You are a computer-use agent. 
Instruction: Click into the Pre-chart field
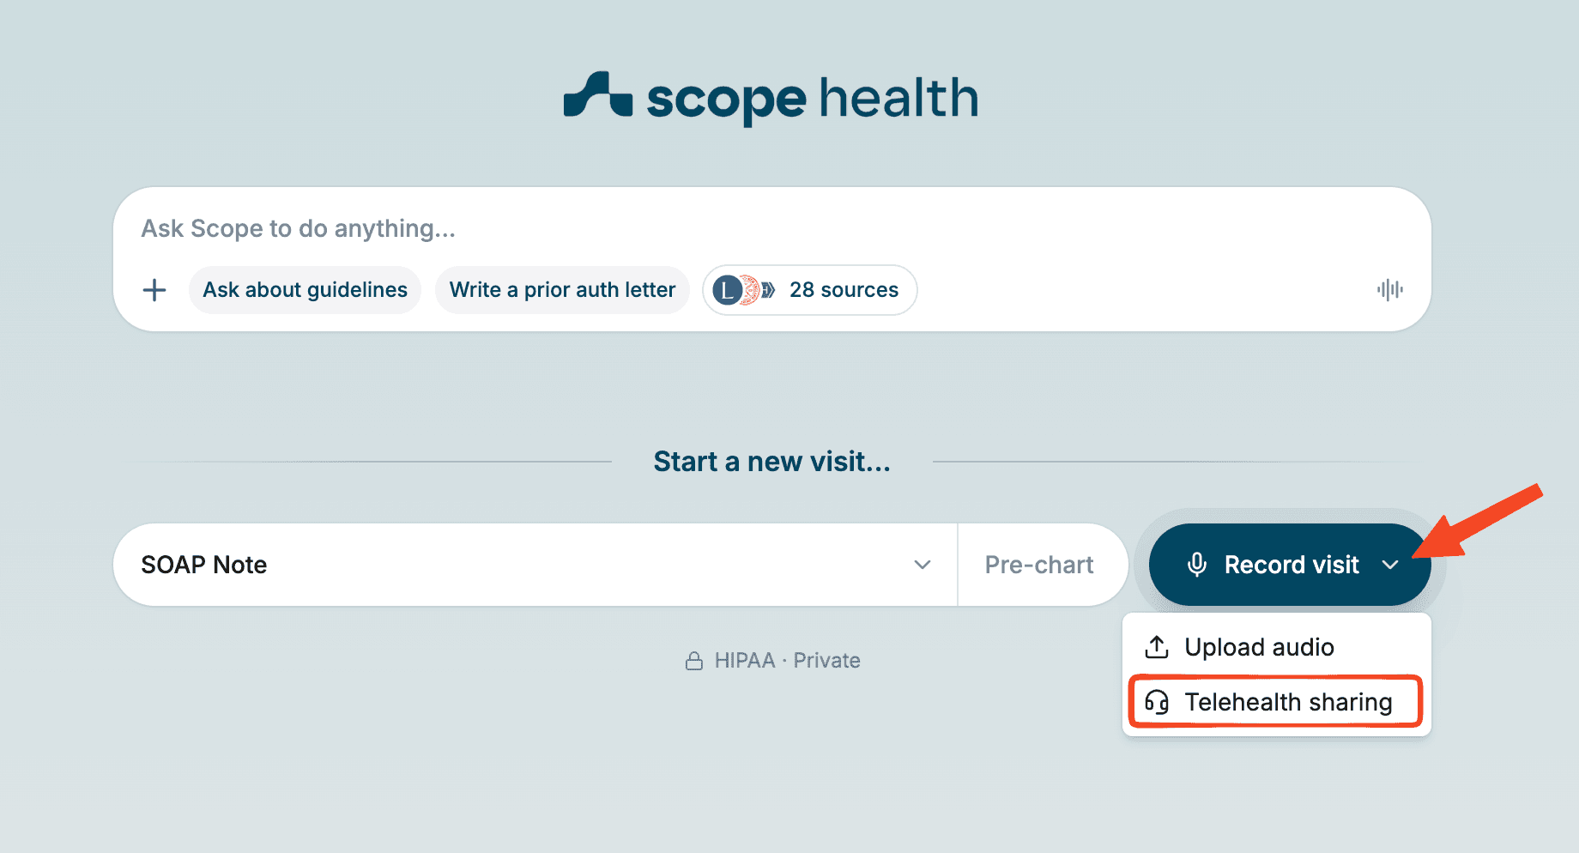(x=1038, y=565)
